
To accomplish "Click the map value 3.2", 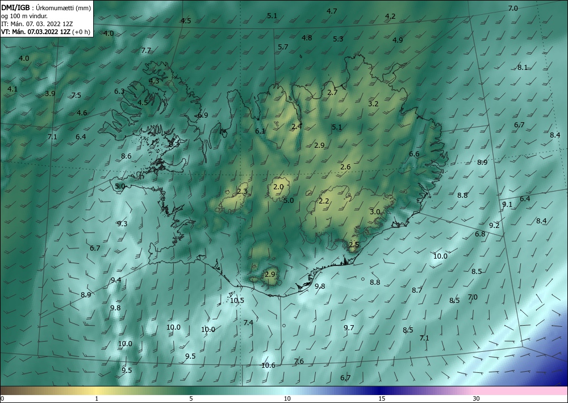I will tap(374, 104).
